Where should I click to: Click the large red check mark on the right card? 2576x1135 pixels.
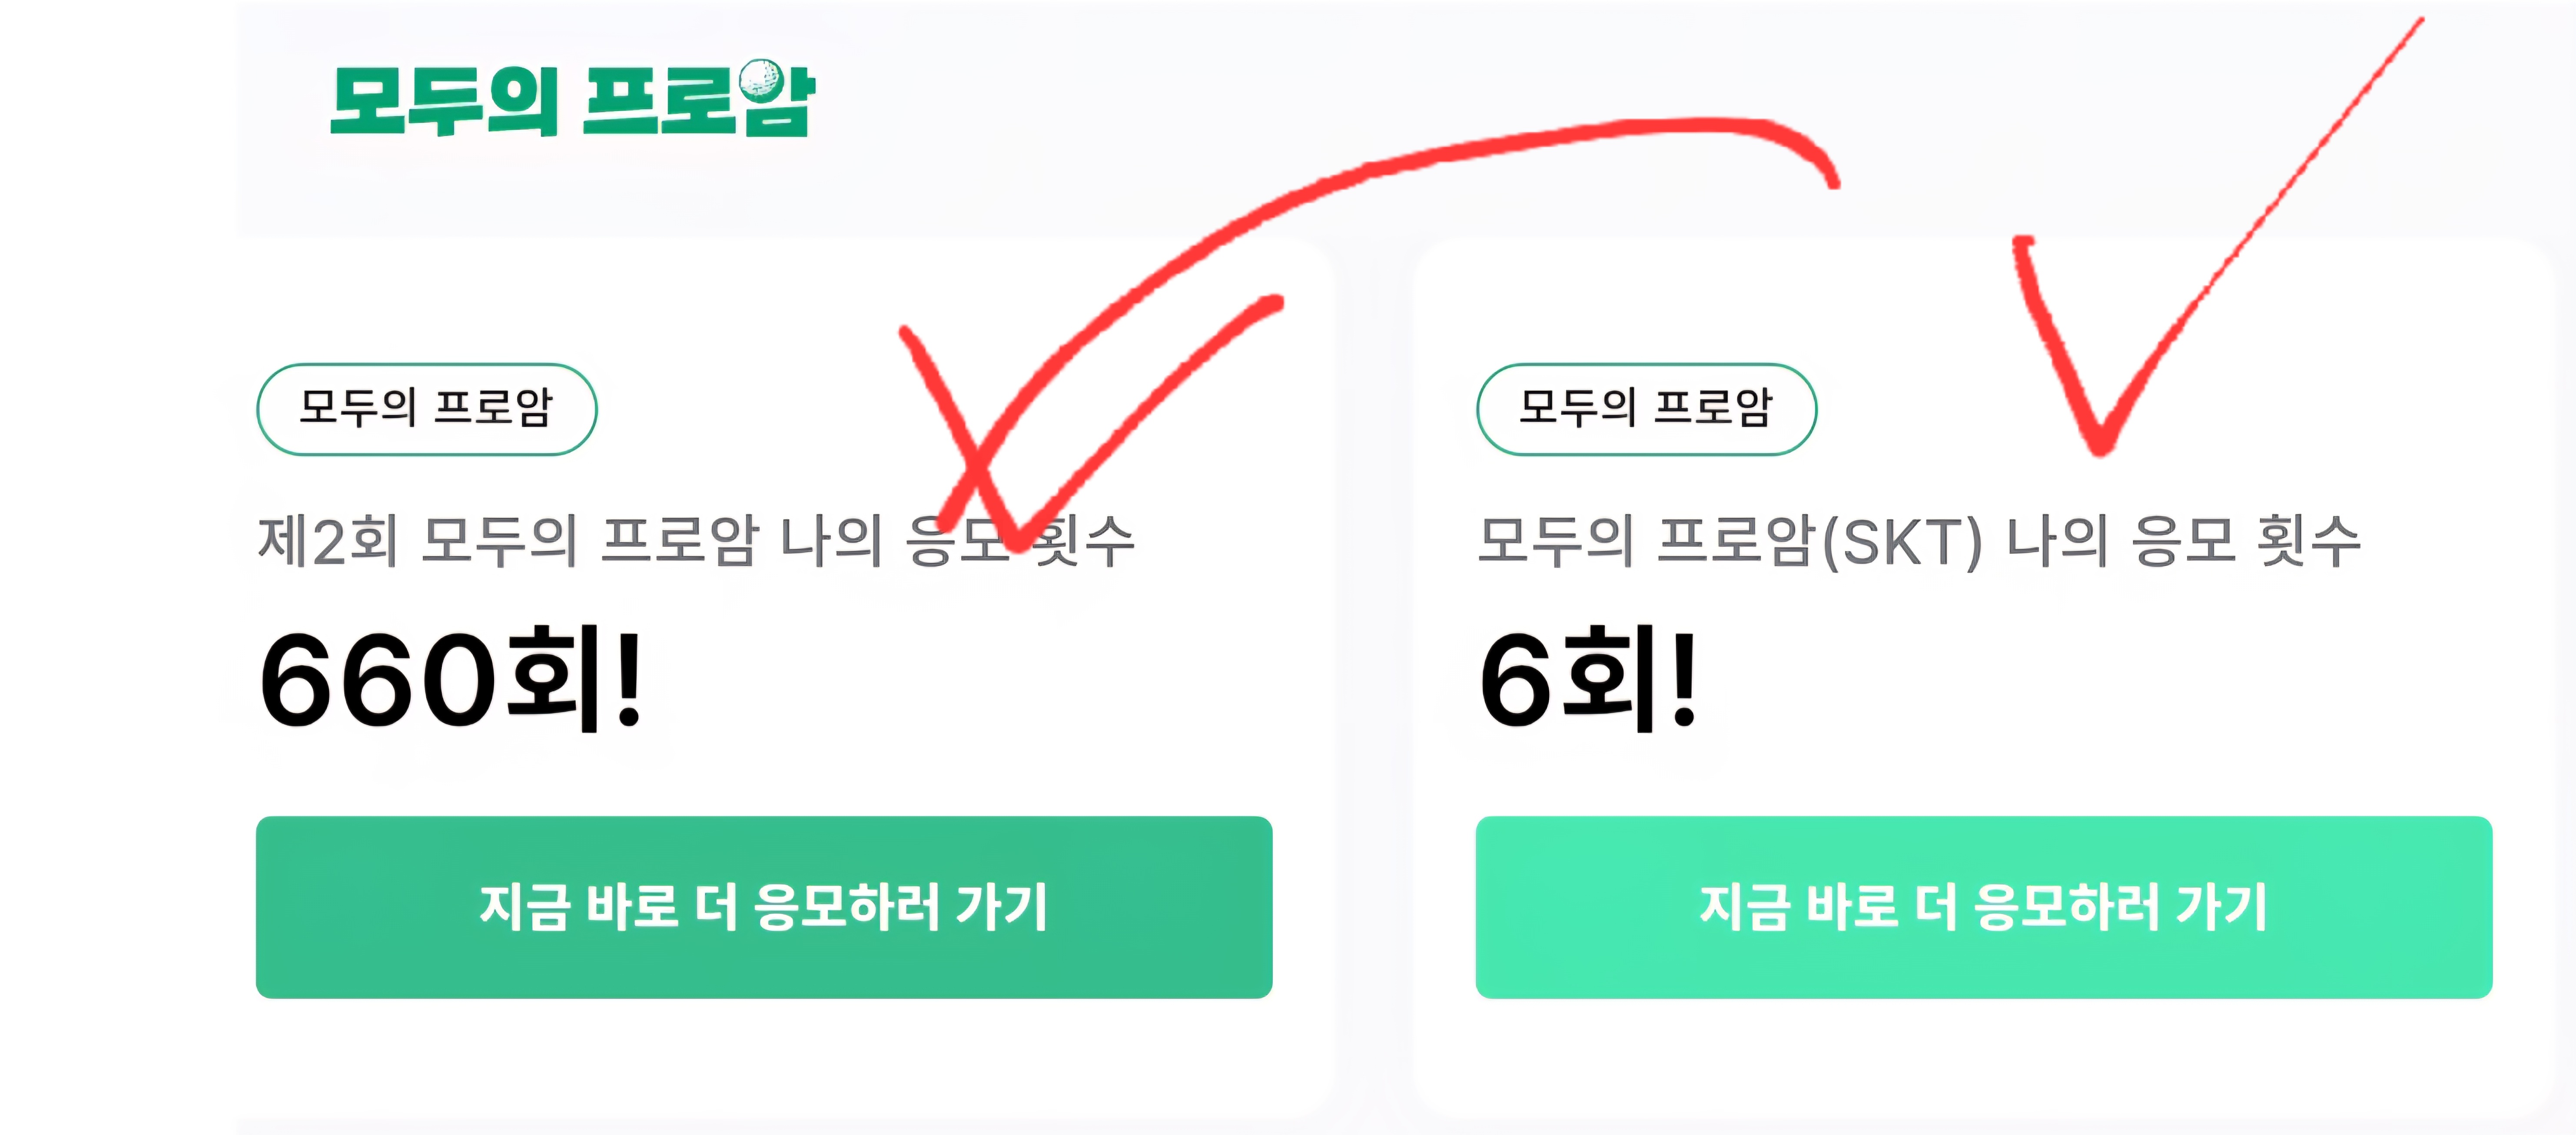click(2110, 400)
